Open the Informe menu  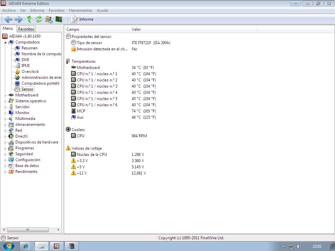tap(37, 10)
